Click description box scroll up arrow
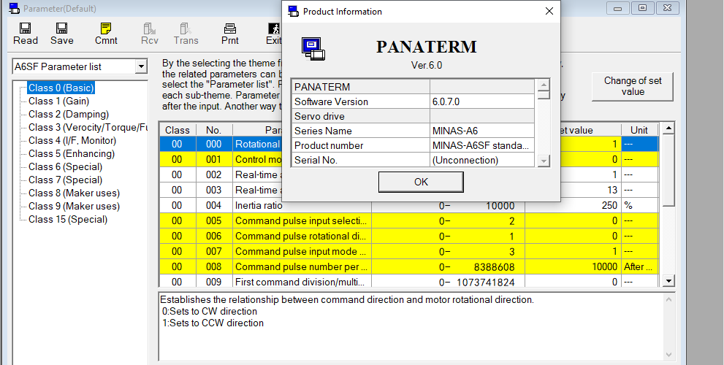724x365 pixels. [668, 299]
